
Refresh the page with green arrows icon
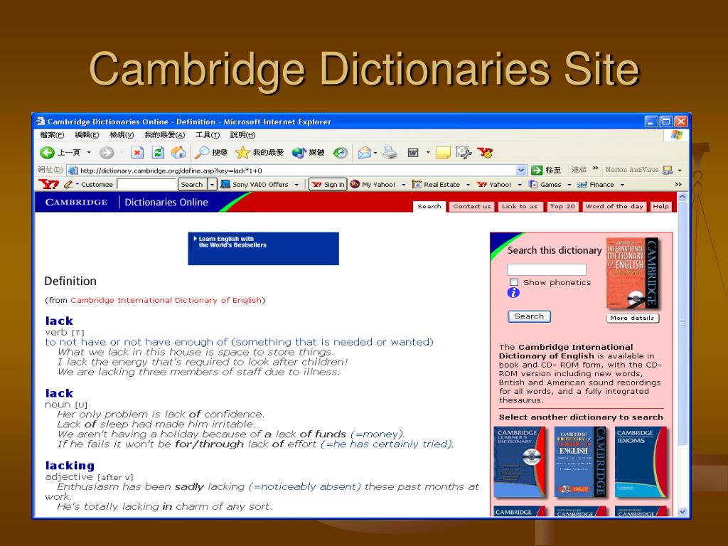158,152
